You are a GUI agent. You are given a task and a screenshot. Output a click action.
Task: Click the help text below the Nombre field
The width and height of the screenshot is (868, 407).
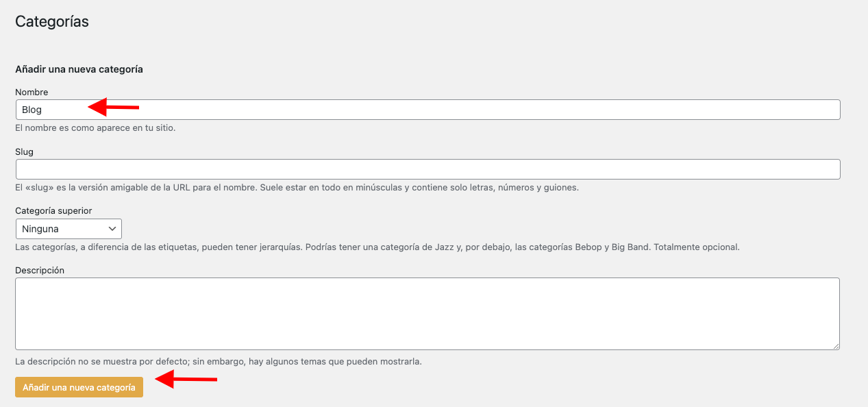[x=95, y=127]
